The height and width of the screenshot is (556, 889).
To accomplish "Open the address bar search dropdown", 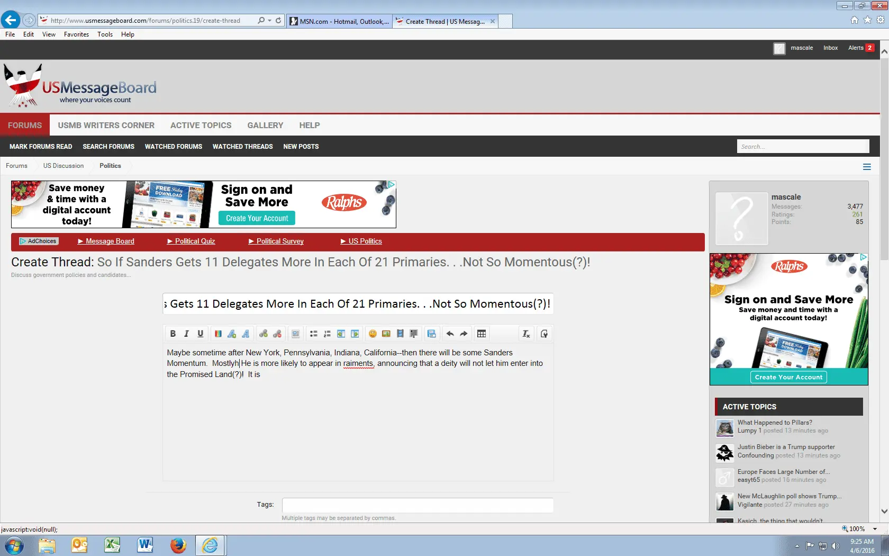I will (x=270, y=21).
